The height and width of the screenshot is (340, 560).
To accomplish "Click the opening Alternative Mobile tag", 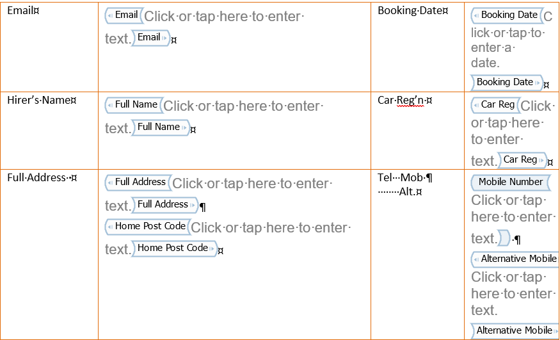I will pyautogui.click(x=515, y=259).
